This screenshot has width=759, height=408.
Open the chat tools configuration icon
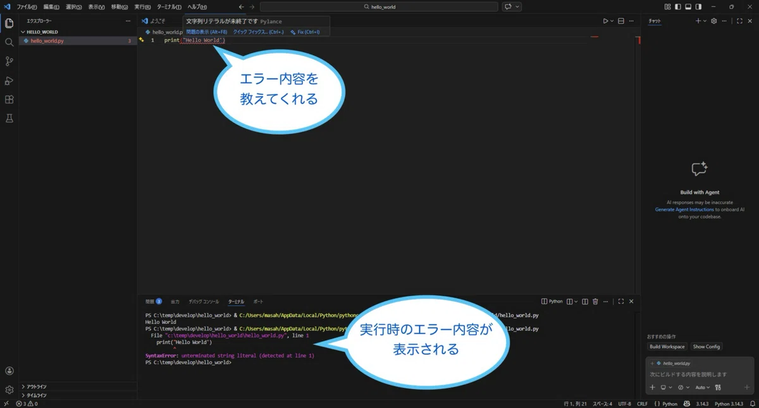point(718,388)
